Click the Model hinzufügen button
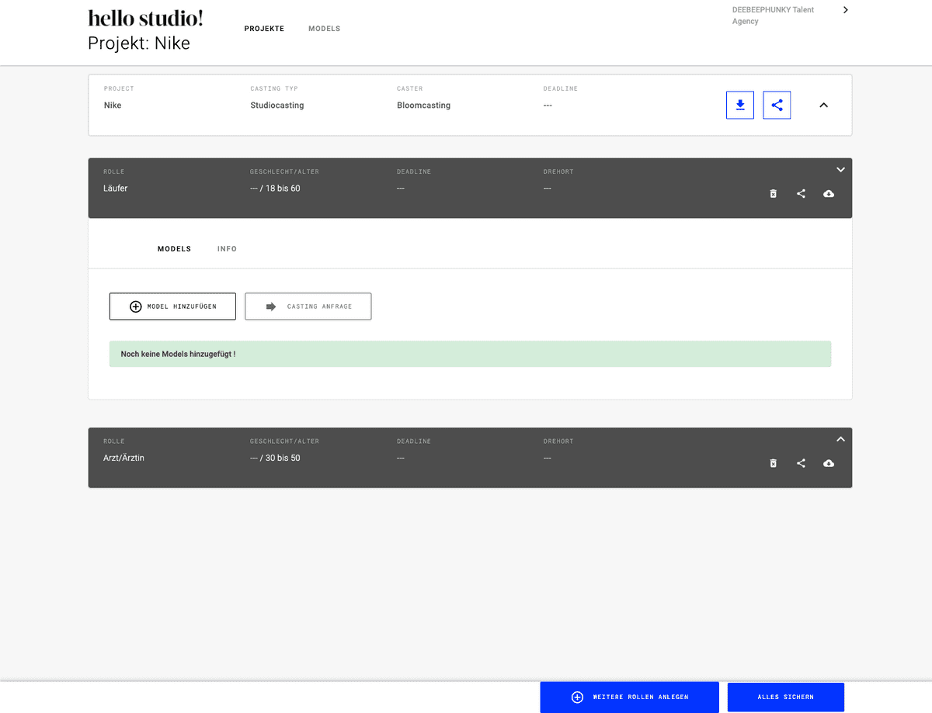932x713 pixels. (x=172, y=306)
